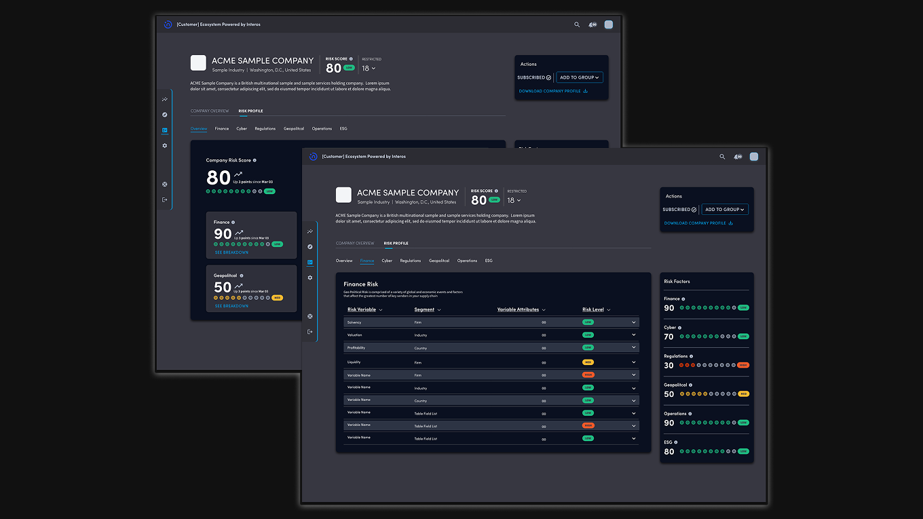Click the user avatar in the front window
Image resolution: width=923 pixels, height=519 pixels.
click(x=753, y=157)
